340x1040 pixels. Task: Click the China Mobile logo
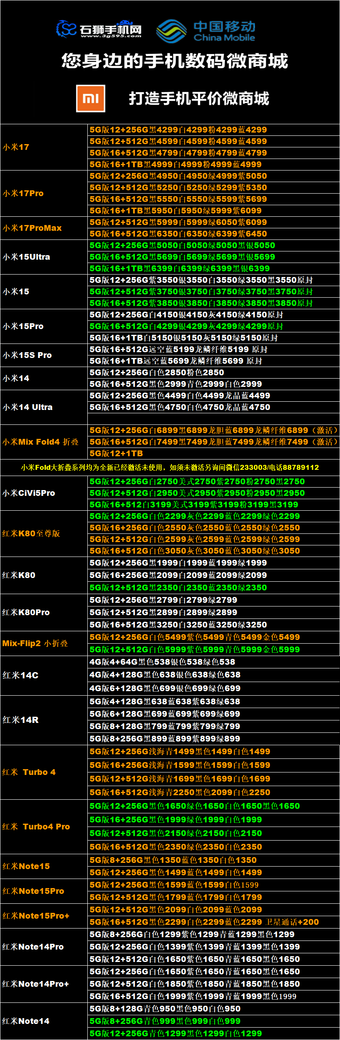pyautogui.click(x=206, y=31)
